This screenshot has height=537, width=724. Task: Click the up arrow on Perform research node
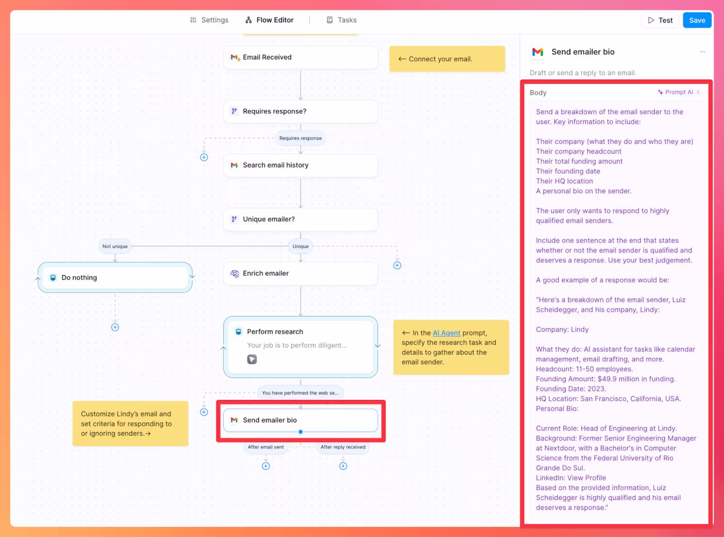[223, 348]
